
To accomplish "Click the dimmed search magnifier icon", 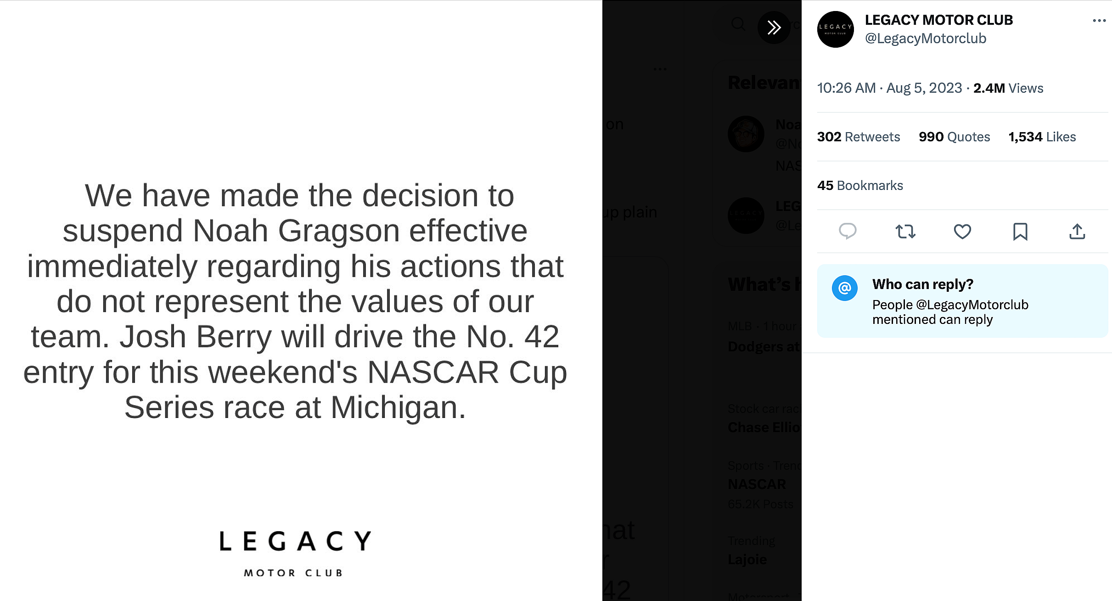I will tap(738, 24).
